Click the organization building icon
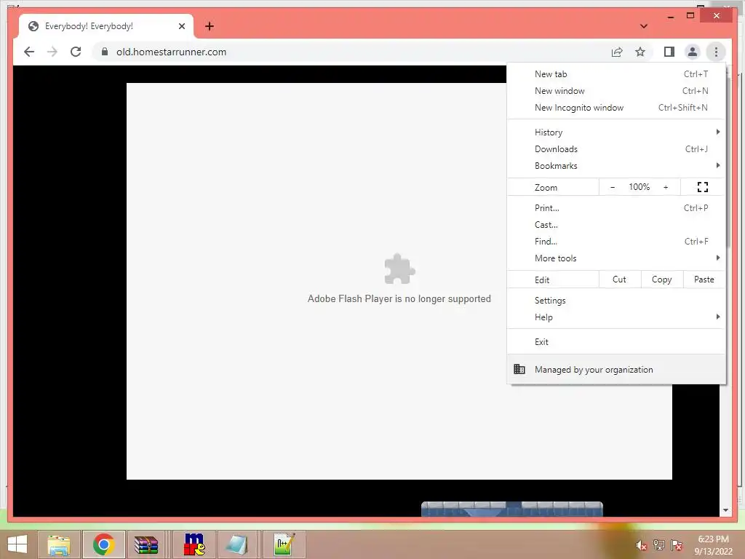 (x=519, y=369)
